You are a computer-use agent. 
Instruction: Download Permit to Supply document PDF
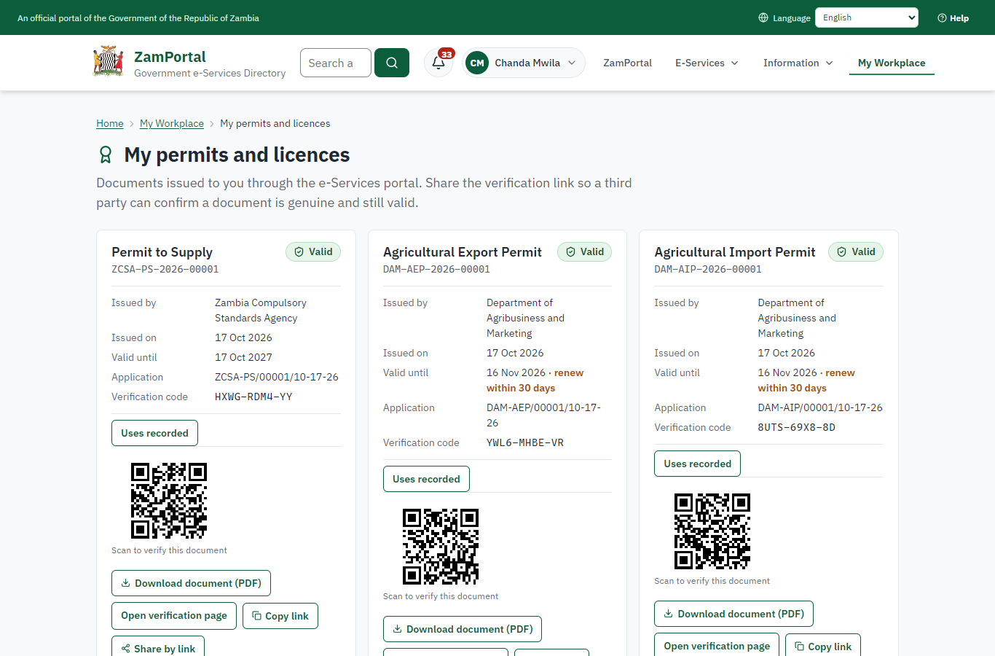click(x=191, y=583)
